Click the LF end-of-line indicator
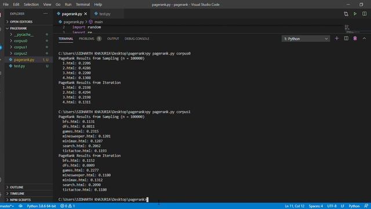The height and width of the screenshot is (209, 371). tap(343, 206)
